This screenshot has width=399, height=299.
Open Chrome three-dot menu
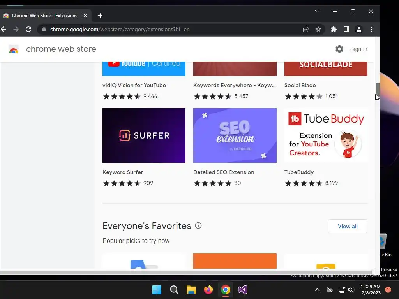click(371, 29)
